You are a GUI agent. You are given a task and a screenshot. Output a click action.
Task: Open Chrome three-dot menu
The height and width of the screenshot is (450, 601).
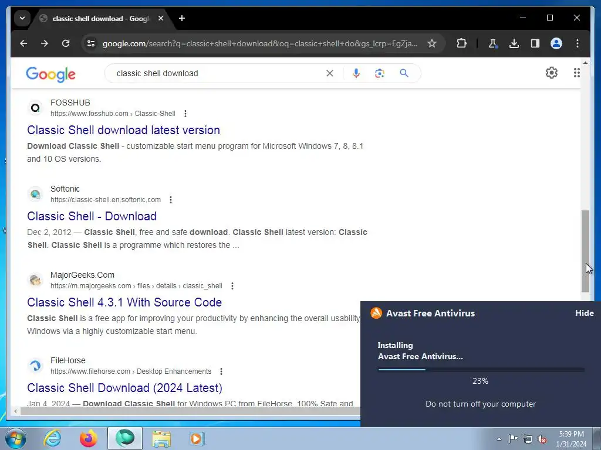tap(578, 43)
